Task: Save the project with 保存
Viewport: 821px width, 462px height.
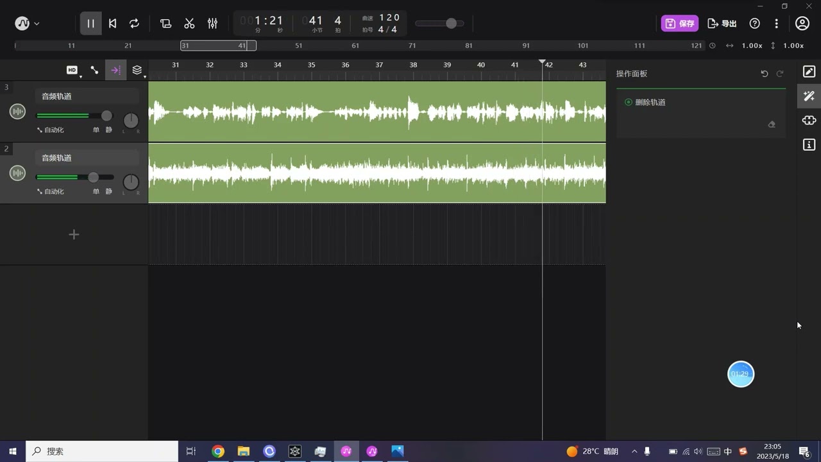Action: point(680,24)
